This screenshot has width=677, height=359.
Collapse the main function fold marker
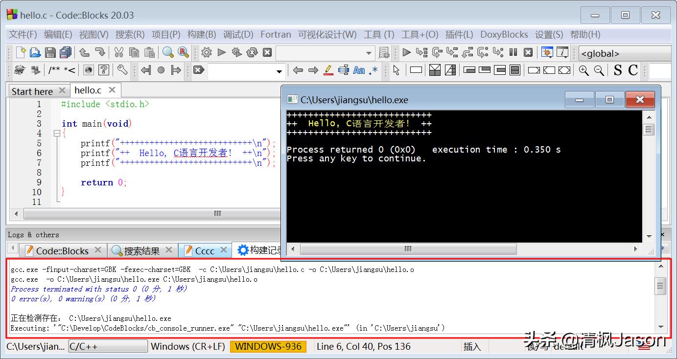57,134
